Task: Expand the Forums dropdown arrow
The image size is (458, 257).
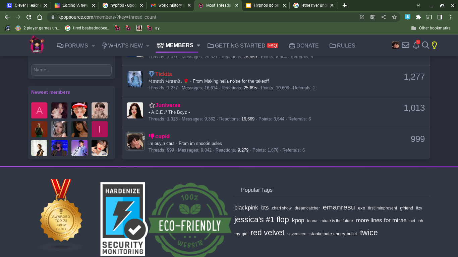Action: 93,46
